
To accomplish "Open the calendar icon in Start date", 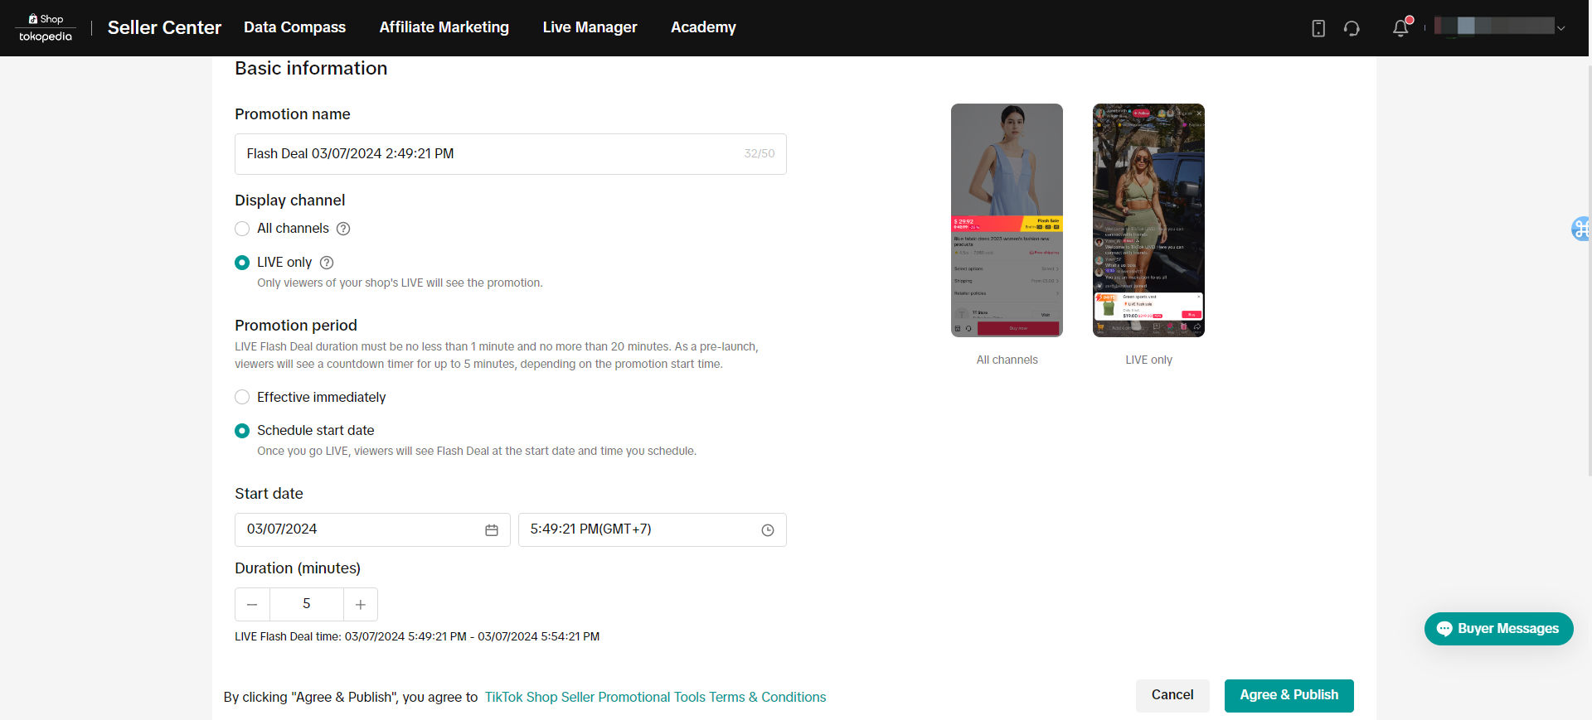I will [492, 530].
